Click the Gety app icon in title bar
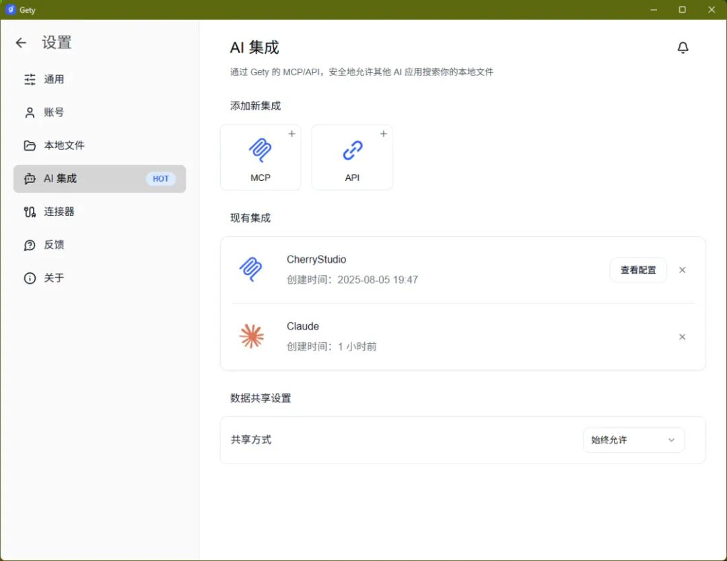The image size is (727, 561). coord(10,9)
